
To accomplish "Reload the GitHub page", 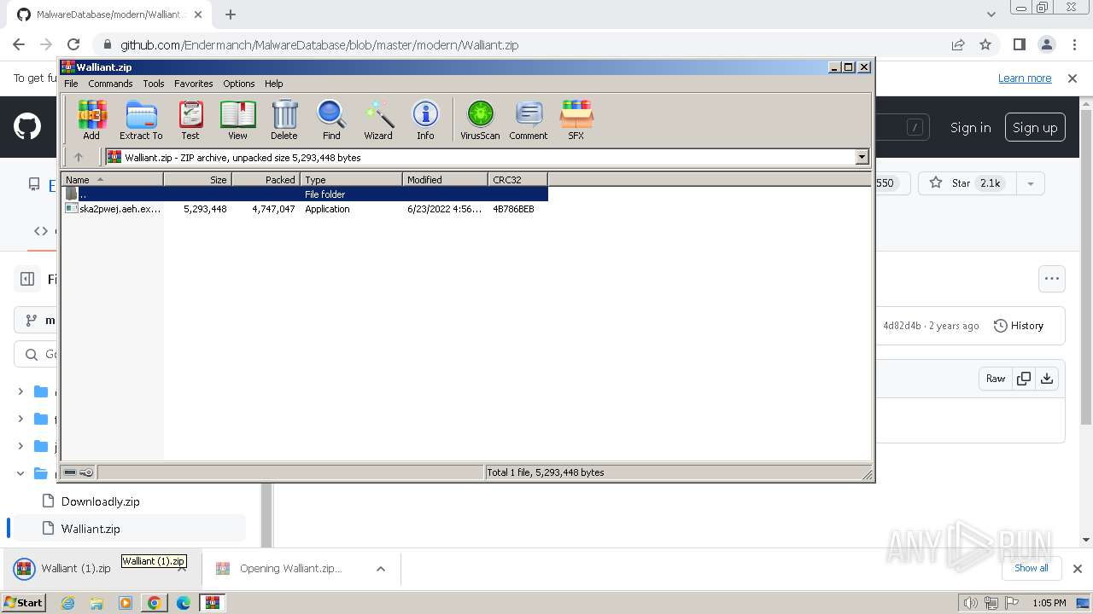I will tap(73, 44).
